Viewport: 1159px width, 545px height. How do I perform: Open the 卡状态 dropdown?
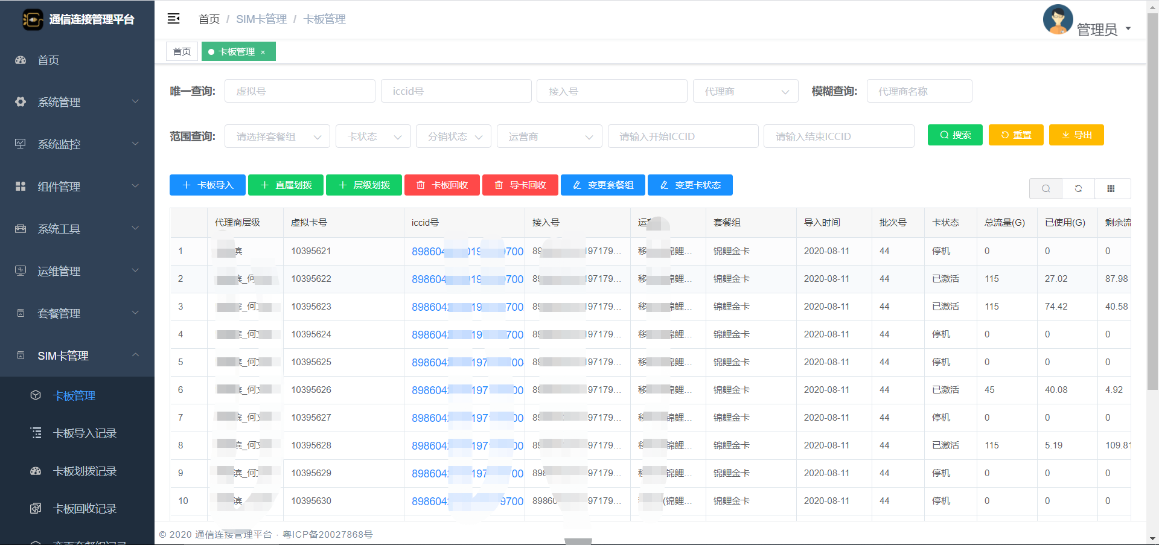373,136
